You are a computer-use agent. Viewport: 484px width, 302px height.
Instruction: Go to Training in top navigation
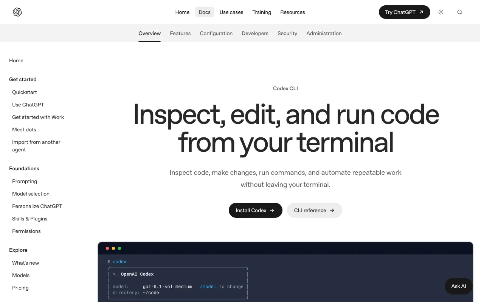point(262,12)
